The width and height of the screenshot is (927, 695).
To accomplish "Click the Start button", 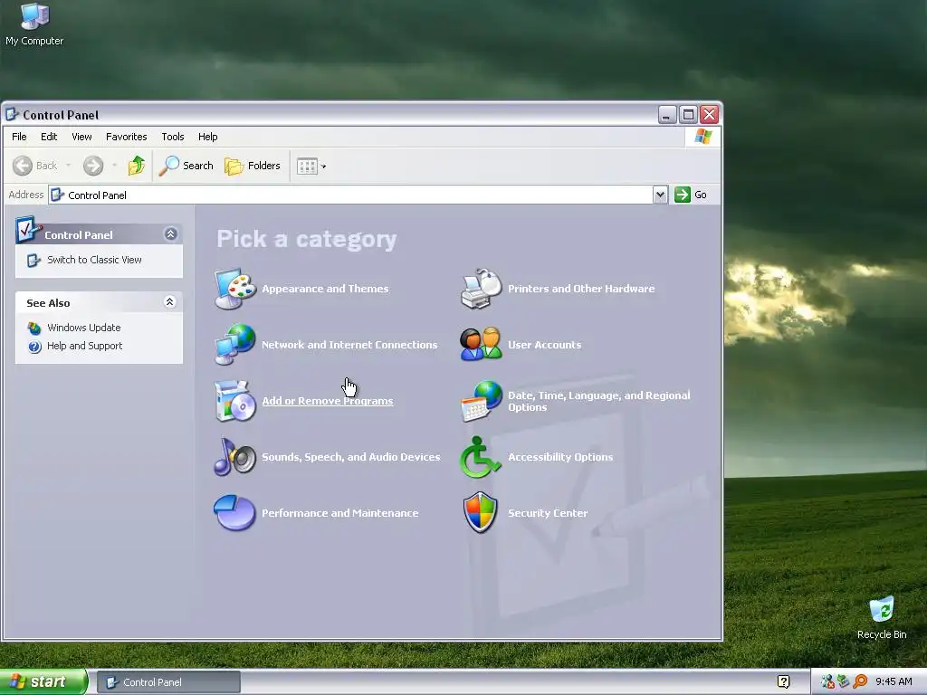I will coord(43,682).
